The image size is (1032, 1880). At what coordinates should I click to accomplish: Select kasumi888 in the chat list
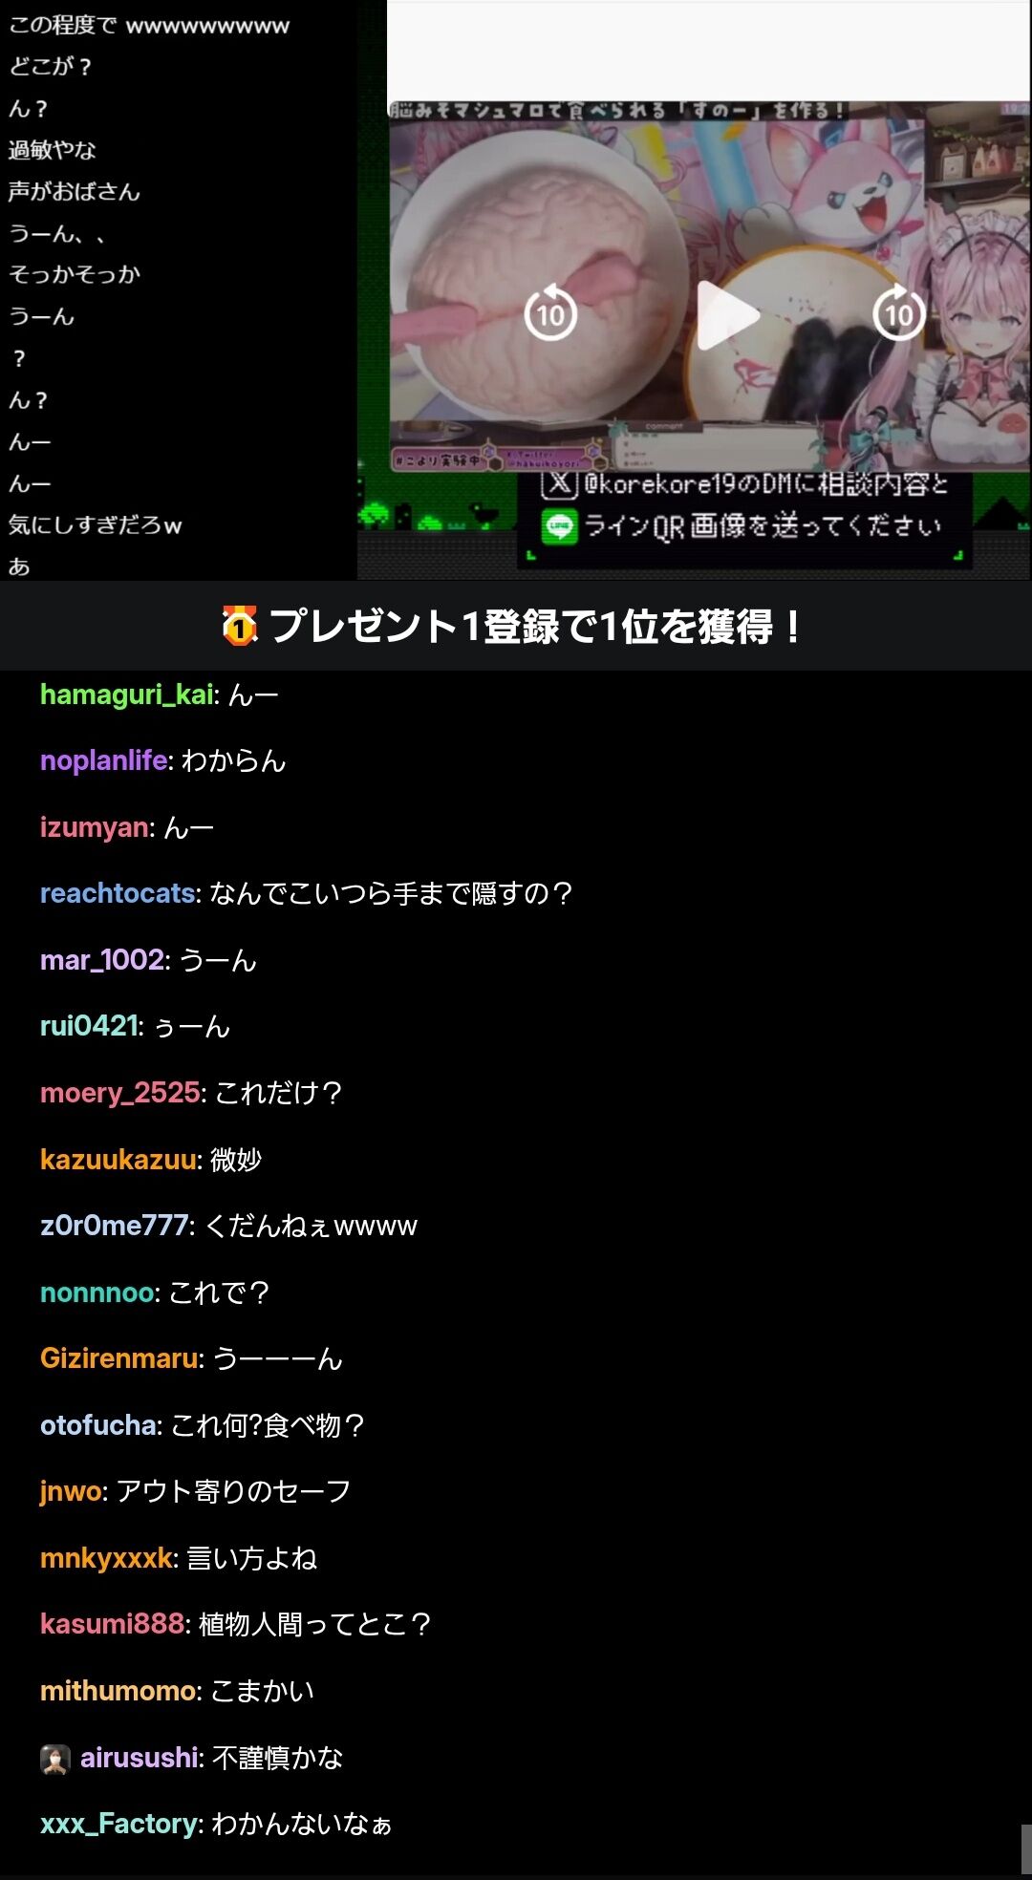pos(112,1624)
